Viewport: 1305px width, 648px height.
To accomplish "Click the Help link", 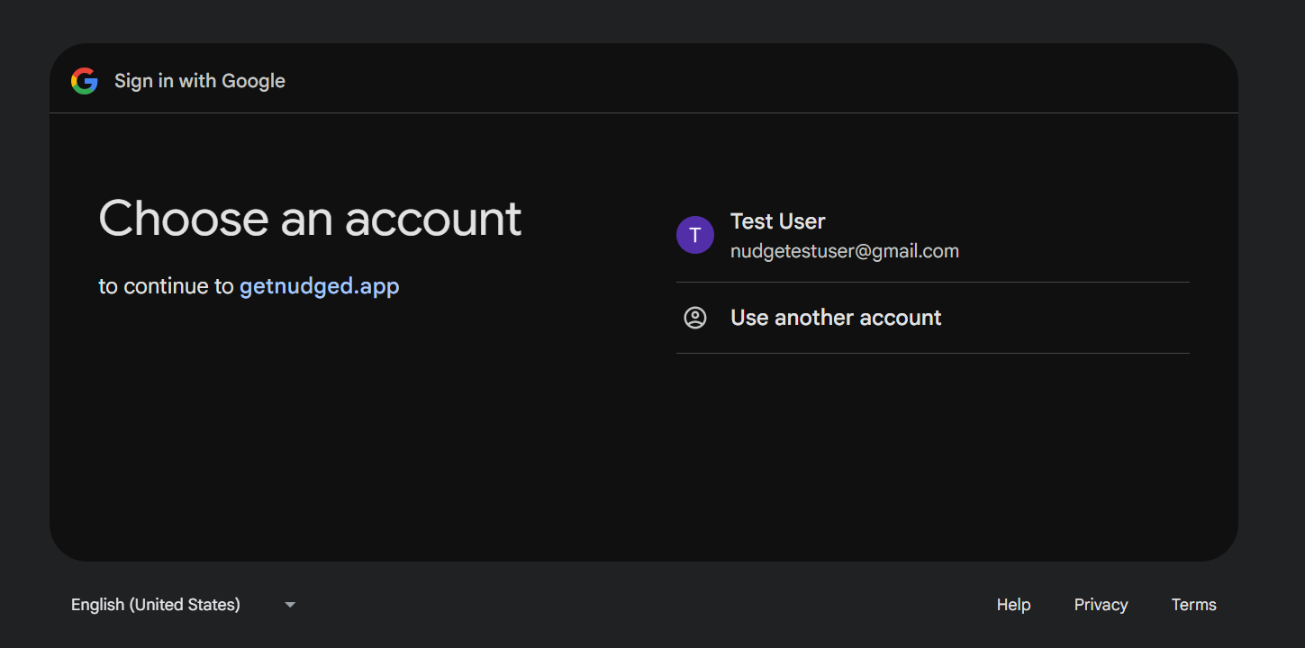I will coord(1012,604).
